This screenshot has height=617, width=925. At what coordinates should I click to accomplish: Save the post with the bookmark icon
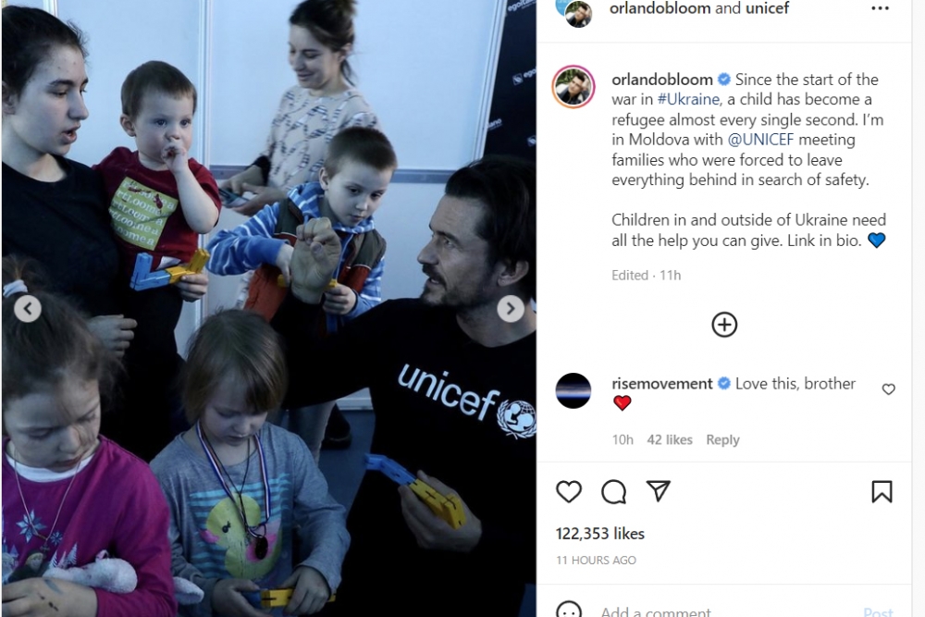(882, 491)
